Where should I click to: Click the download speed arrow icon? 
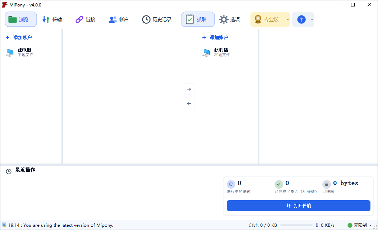click(x=317, y=225)
